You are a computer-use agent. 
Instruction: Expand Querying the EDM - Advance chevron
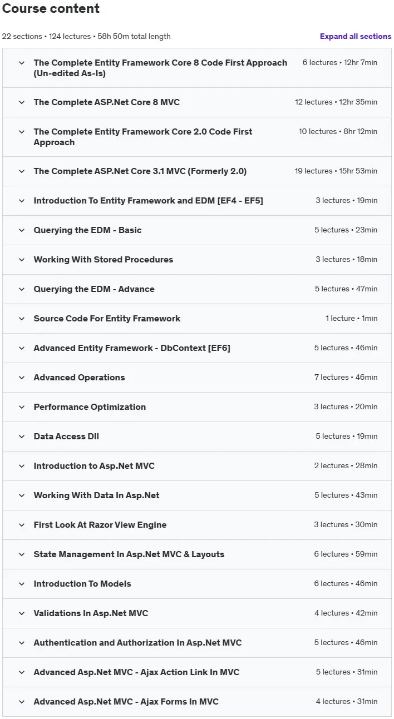pos(22,289)
